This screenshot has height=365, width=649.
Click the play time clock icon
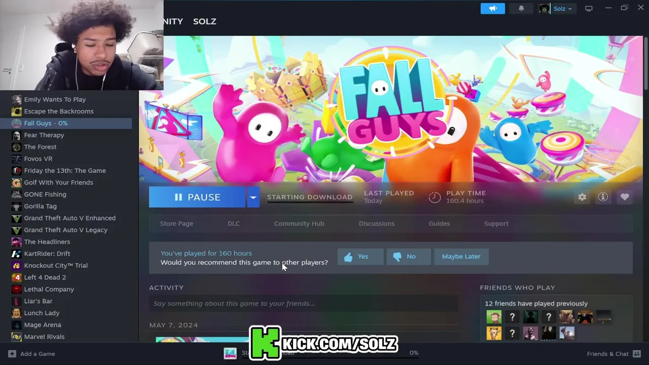(435, 197)
